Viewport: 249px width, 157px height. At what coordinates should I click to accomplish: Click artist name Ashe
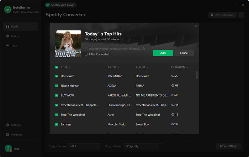[111, 115]
